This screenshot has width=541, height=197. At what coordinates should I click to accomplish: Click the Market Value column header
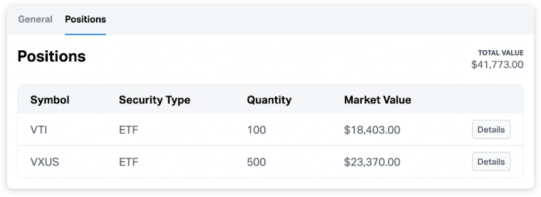pos(378,100)
